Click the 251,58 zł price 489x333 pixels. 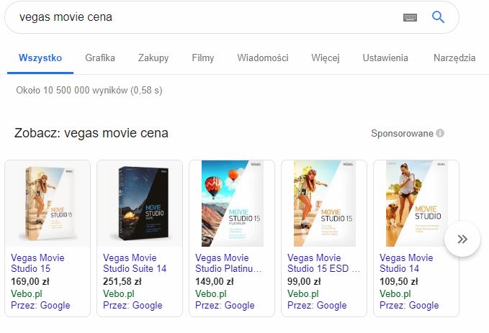(x=122, y=282)
